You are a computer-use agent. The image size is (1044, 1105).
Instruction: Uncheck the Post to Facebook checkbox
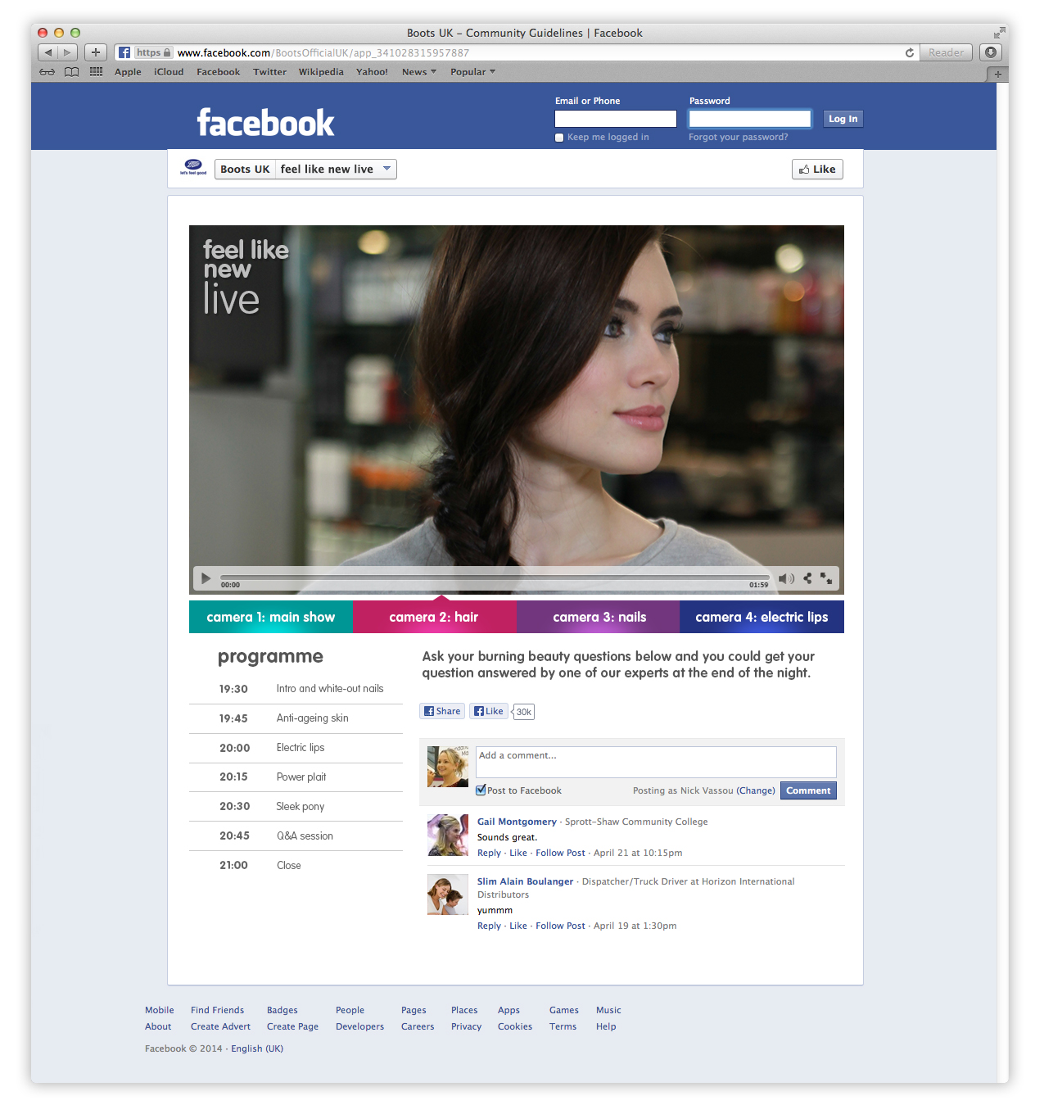(x=481, y=790)
